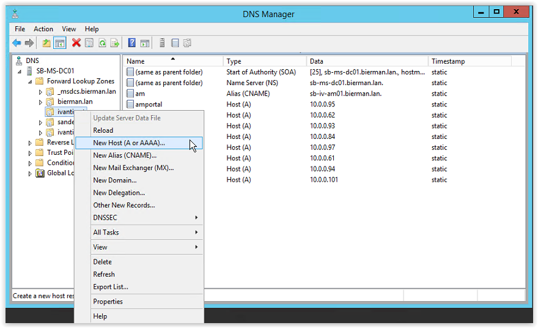Choose Export List... in context menu

(x=139, y=287)
